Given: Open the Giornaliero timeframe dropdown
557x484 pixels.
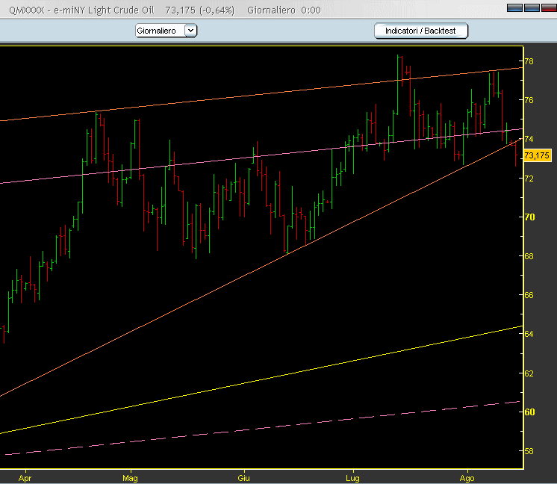Looking at the screenshot, I should coord(166,31).
